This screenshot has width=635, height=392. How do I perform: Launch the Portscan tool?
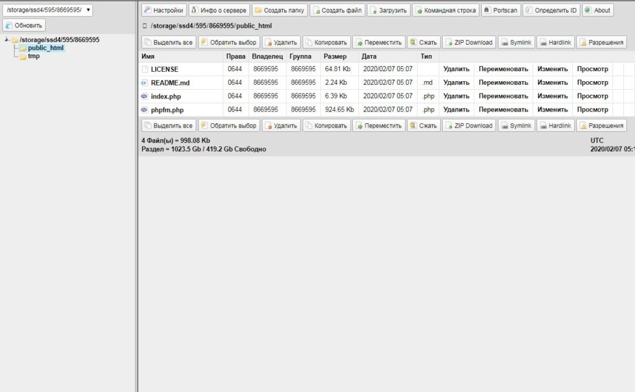tap(501, 10)
